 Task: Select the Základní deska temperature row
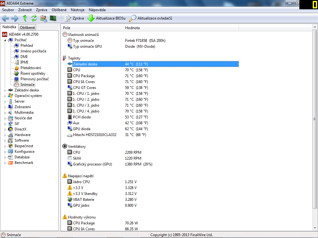[153, 64]
